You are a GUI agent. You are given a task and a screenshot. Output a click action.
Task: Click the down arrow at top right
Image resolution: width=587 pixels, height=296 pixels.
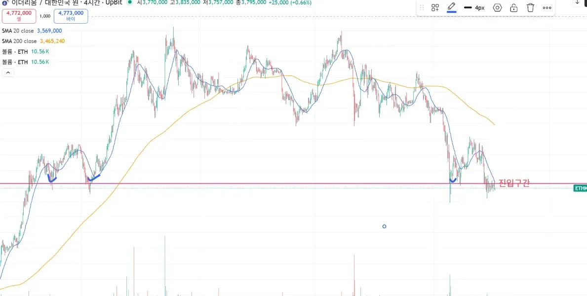click(x=577, y=2)
